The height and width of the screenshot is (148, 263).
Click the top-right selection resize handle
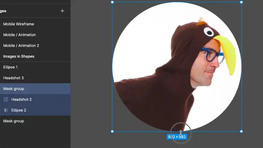(241, 2)
